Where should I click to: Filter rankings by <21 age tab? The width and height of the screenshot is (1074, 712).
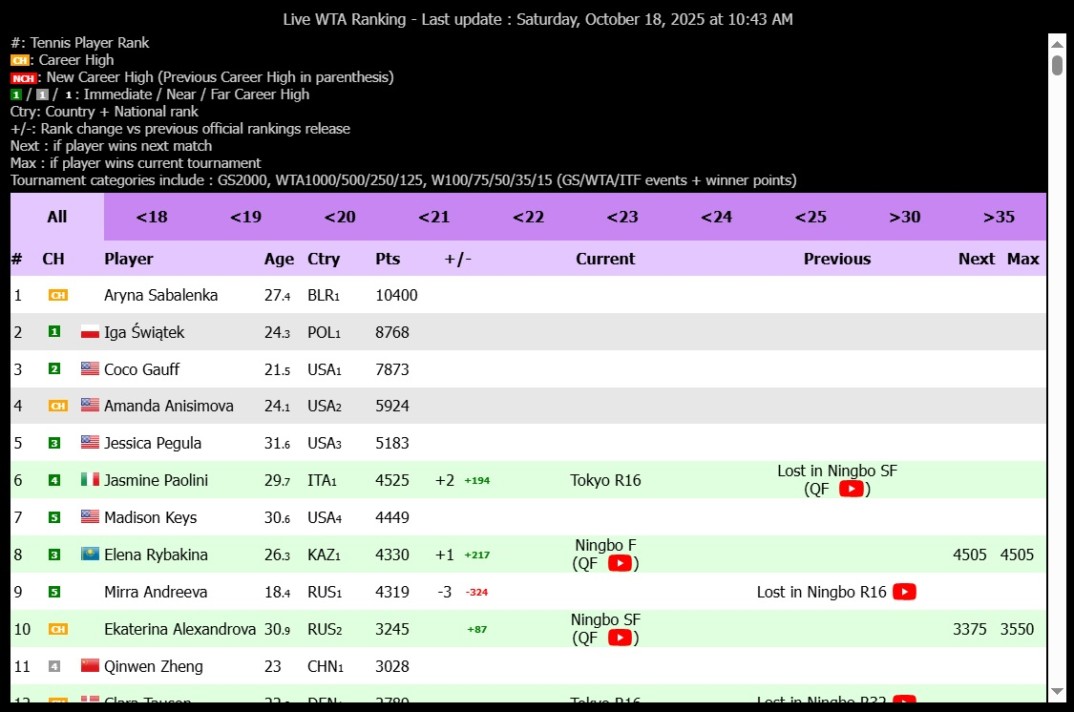coord(433,217)
